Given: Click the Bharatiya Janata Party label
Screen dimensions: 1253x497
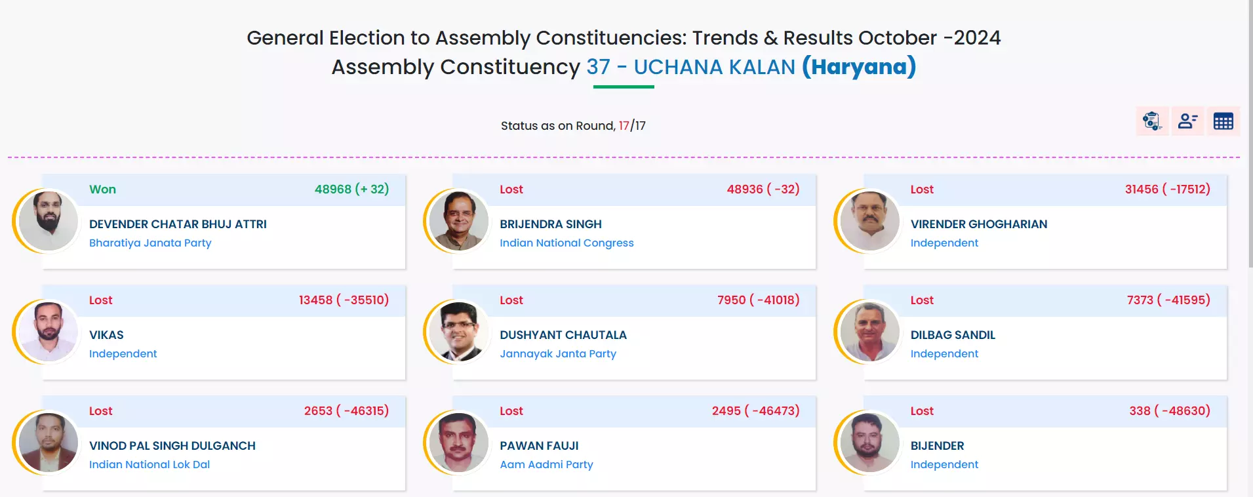Looking at the screenshot, I should [x=150, y=243].
